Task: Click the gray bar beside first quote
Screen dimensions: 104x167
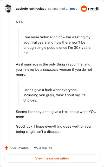Action: tap(18, 43)
